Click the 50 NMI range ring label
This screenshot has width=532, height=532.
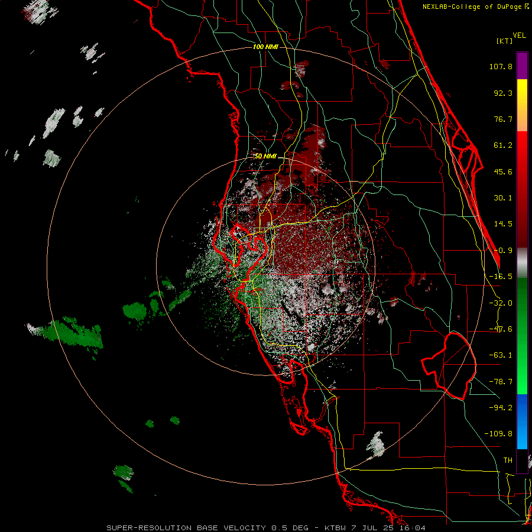click(x=265, y=157)
